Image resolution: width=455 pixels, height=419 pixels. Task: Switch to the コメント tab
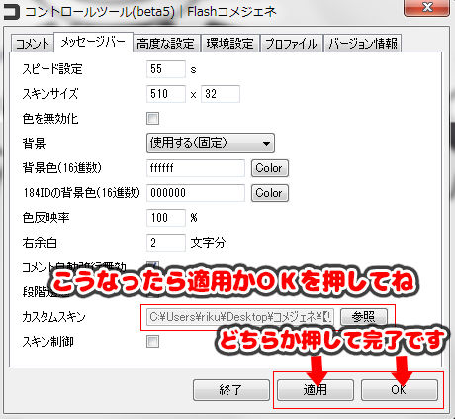coord(33,44)
